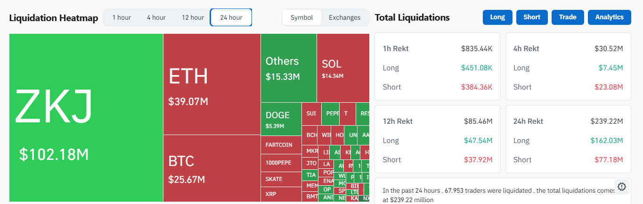Open the Others $15.33M heatmap tile
This screenshot has width=643, height=204.
tap(288, 68)
